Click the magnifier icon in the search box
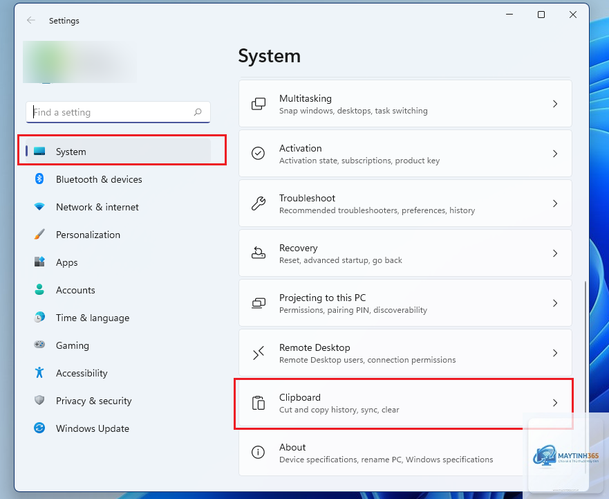Viewport: 609px width, 499px height. 198,112
